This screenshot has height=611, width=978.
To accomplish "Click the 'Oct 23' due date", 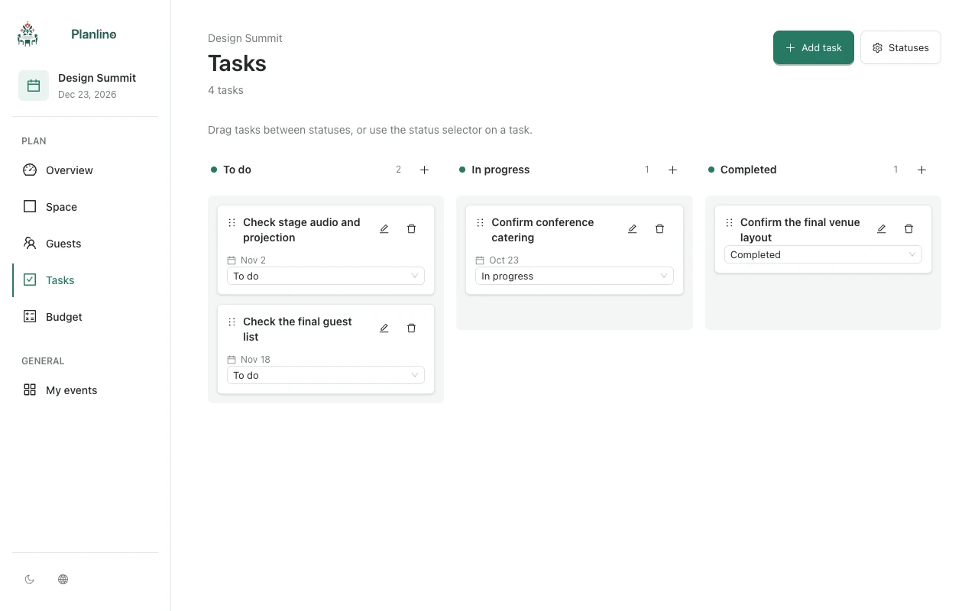I will coord(504,260).
